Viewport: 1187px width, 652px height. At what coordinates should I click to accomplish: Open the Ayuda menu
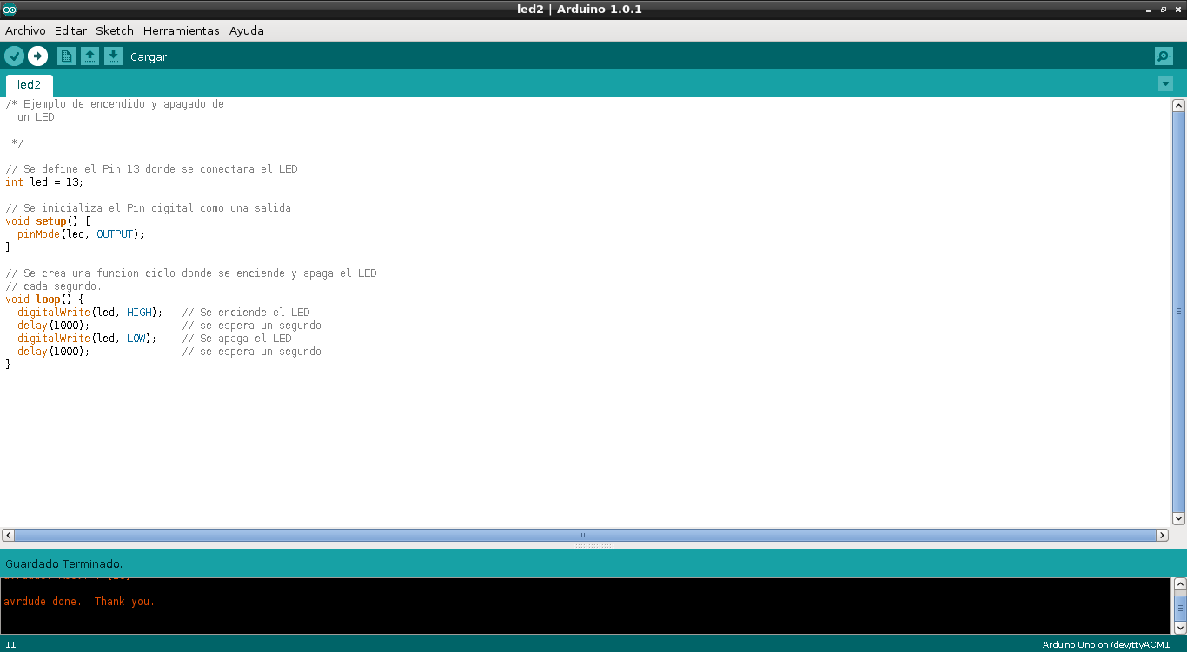pyautogui.click(x=246, y=30)
